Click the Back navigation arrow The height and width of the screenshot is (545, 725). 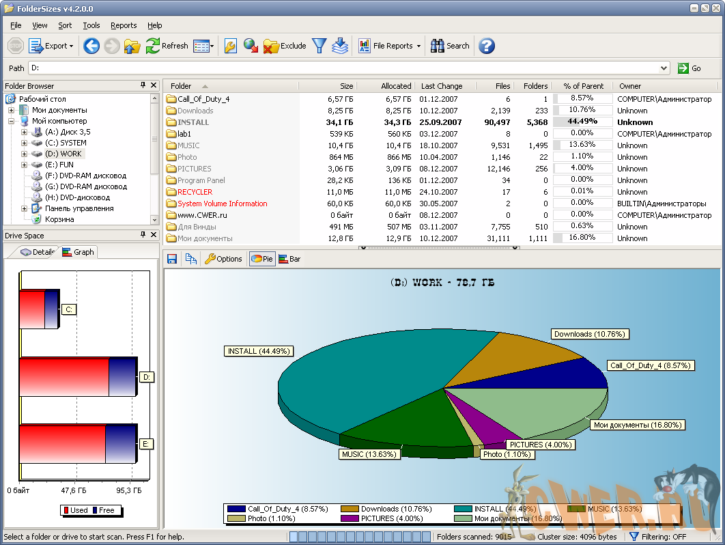point(91,46)
